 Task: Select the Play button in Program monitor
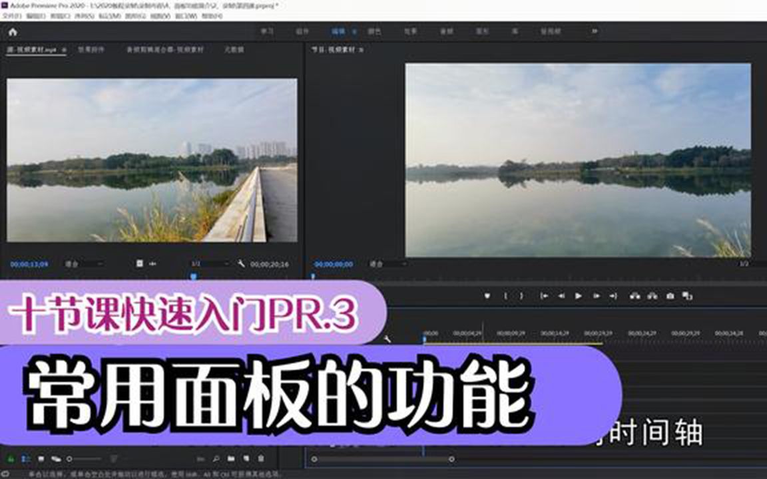pos(579,295)
